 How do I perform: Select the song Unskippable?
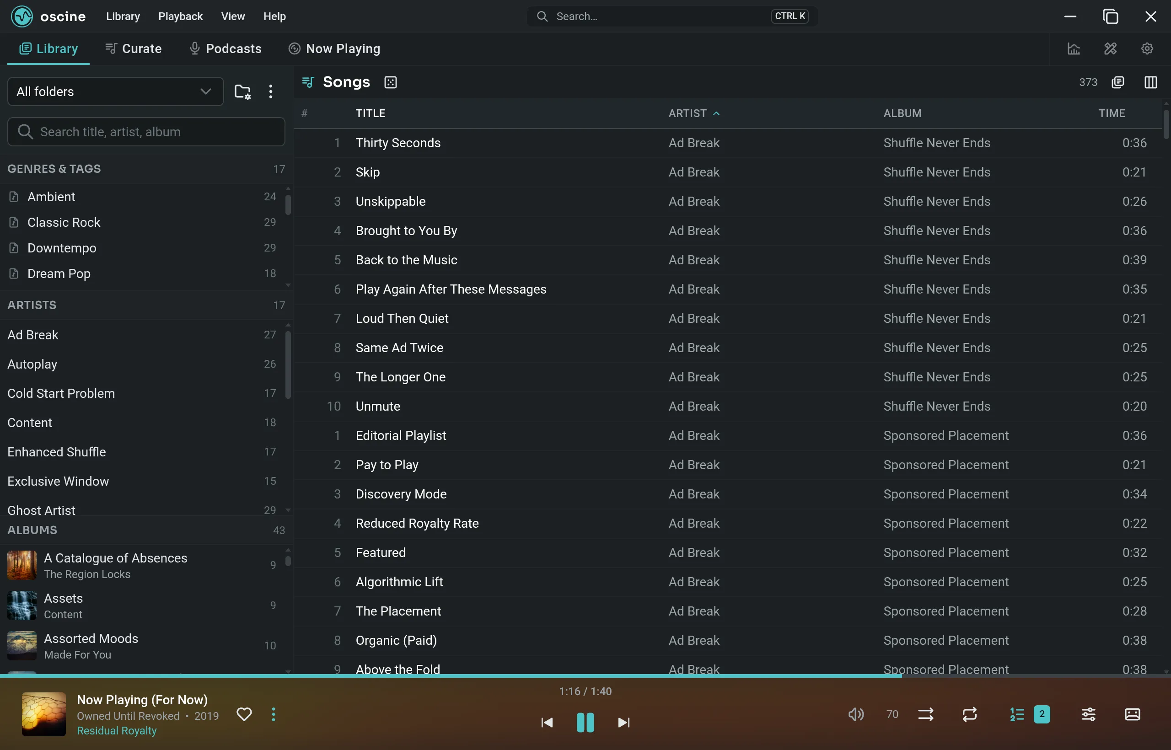pos(728,201)
